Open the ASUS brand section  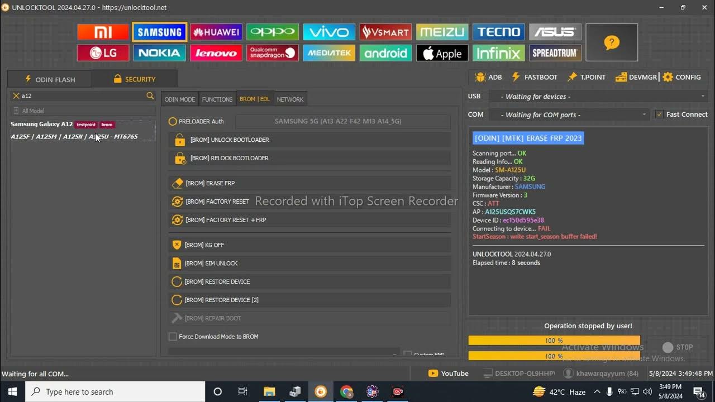[x=555, y=32]
